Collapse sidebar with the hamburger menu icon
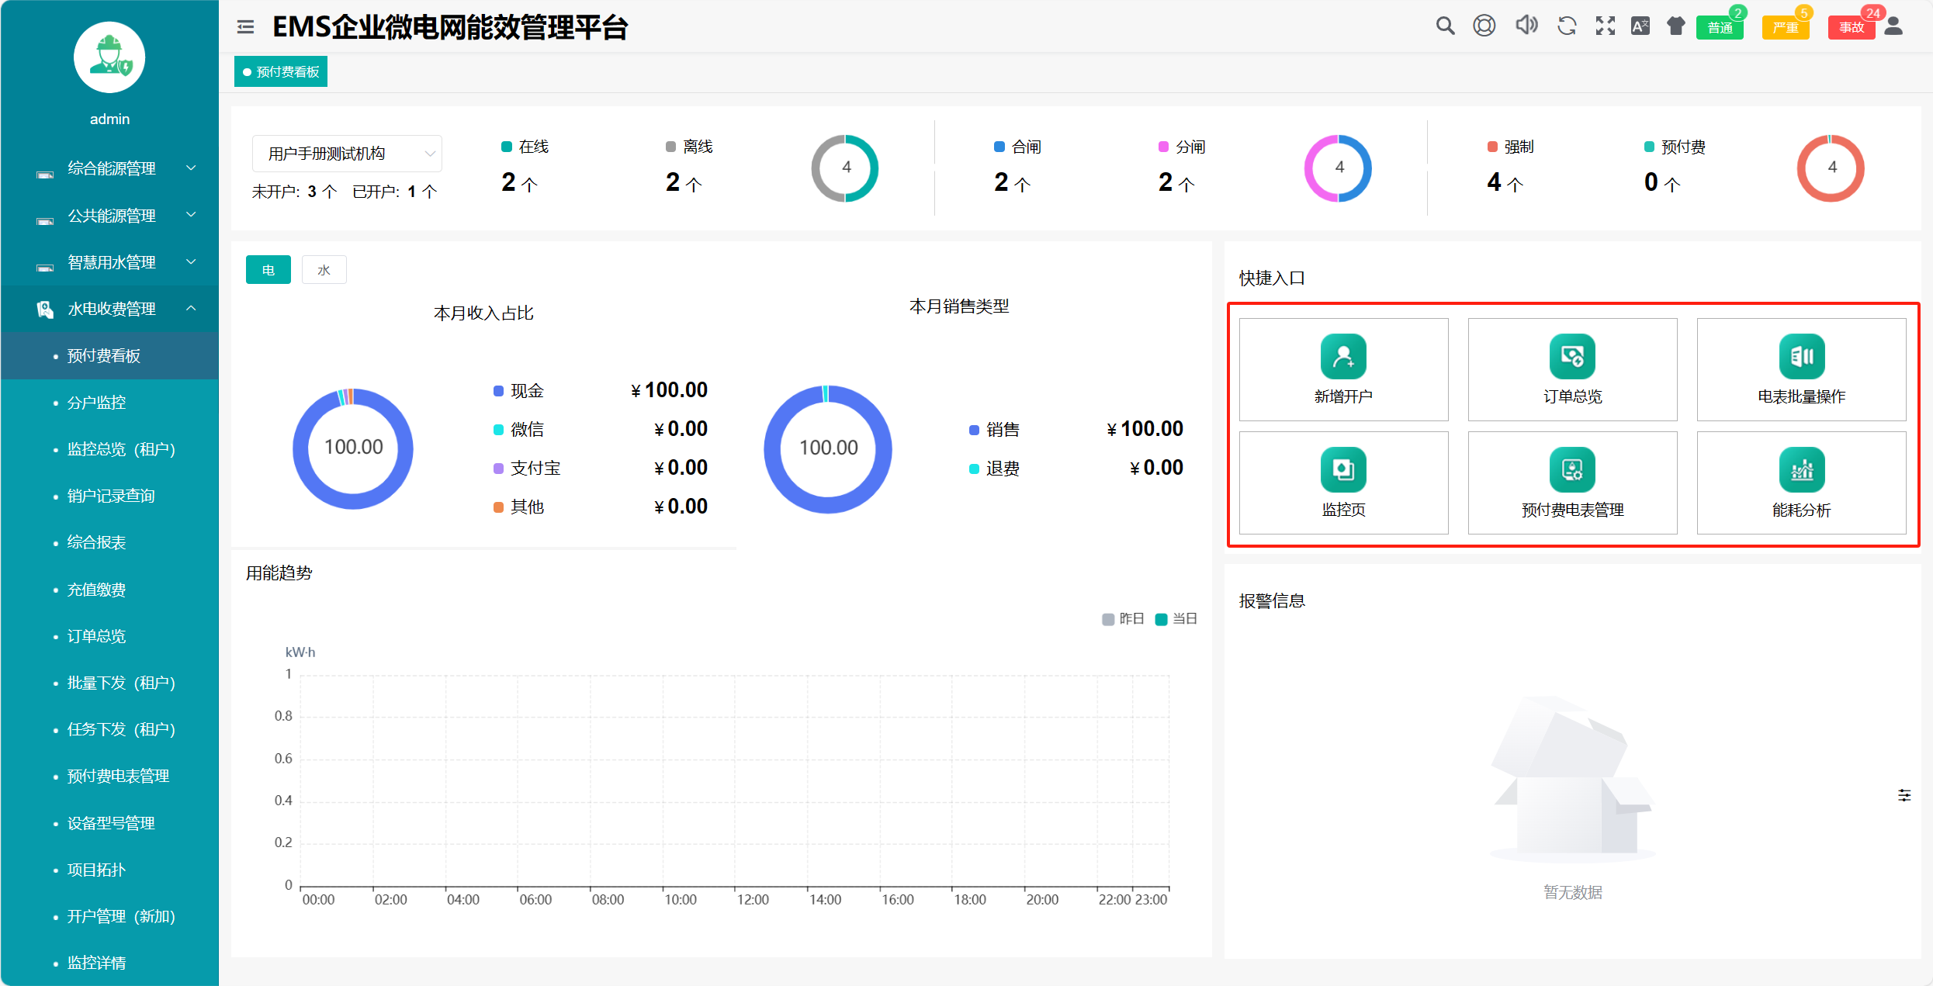This screenshot has height=986, width=1933. pos(245,27)
